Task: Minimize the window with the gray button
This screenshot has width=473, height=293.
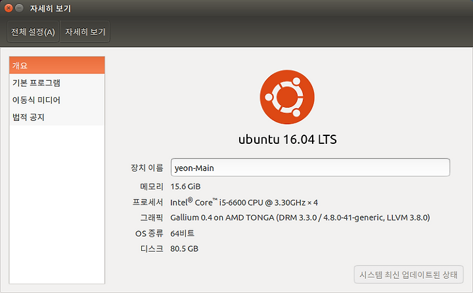Action: tap(19, 8)
